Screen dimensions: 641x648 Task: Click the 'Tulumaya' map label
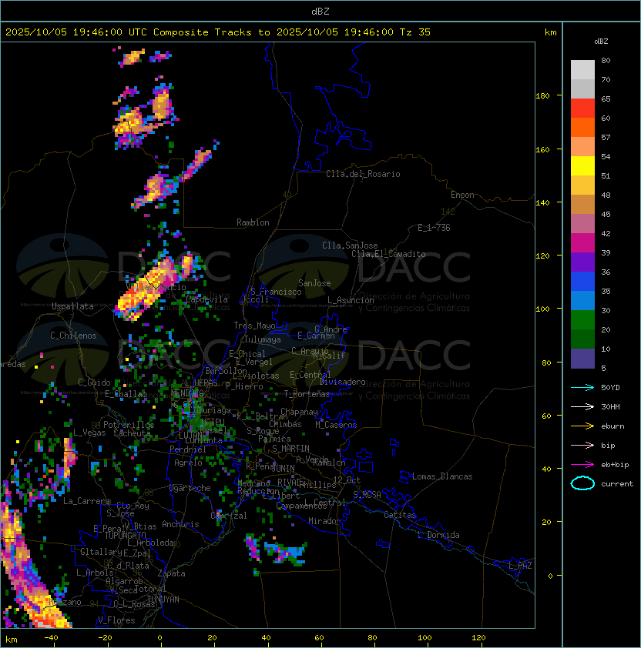(263, 339)
